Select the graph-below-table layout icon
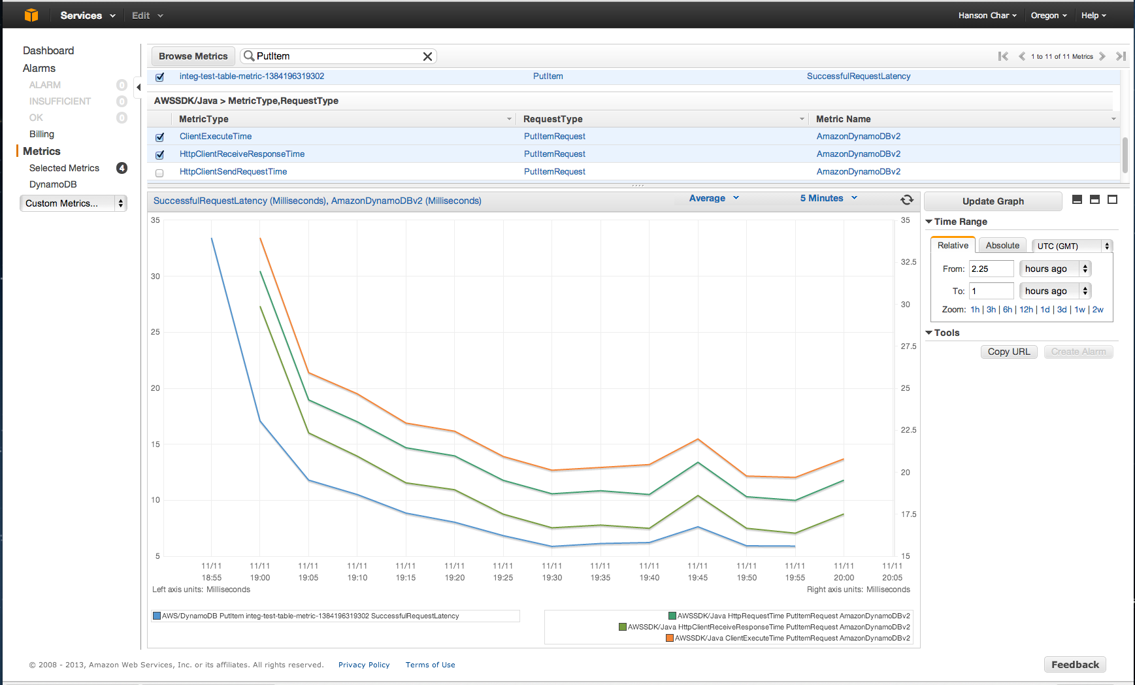Image resolution: width=1135 pixels, height=685 pixels. coord(1077,199)
